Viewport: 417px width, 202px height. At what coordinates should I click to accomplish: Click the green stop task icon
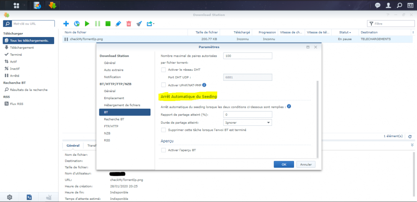[x=108, y=24]
